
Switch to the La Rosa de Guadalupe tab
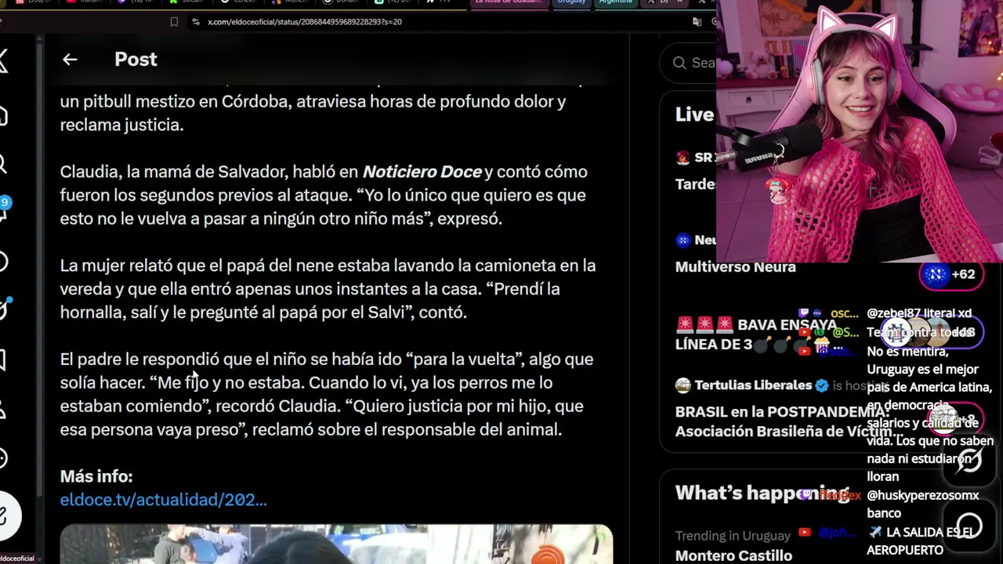[x=509, y=2]
